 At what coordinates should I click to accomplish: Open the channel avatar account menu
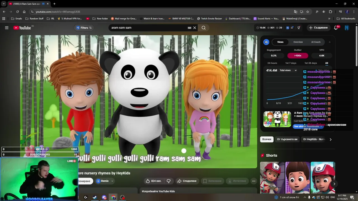pyautogui.click(x=347, y=28)
